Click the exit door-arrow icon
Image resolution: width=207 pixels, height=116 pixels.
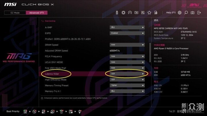click(199, 13)
